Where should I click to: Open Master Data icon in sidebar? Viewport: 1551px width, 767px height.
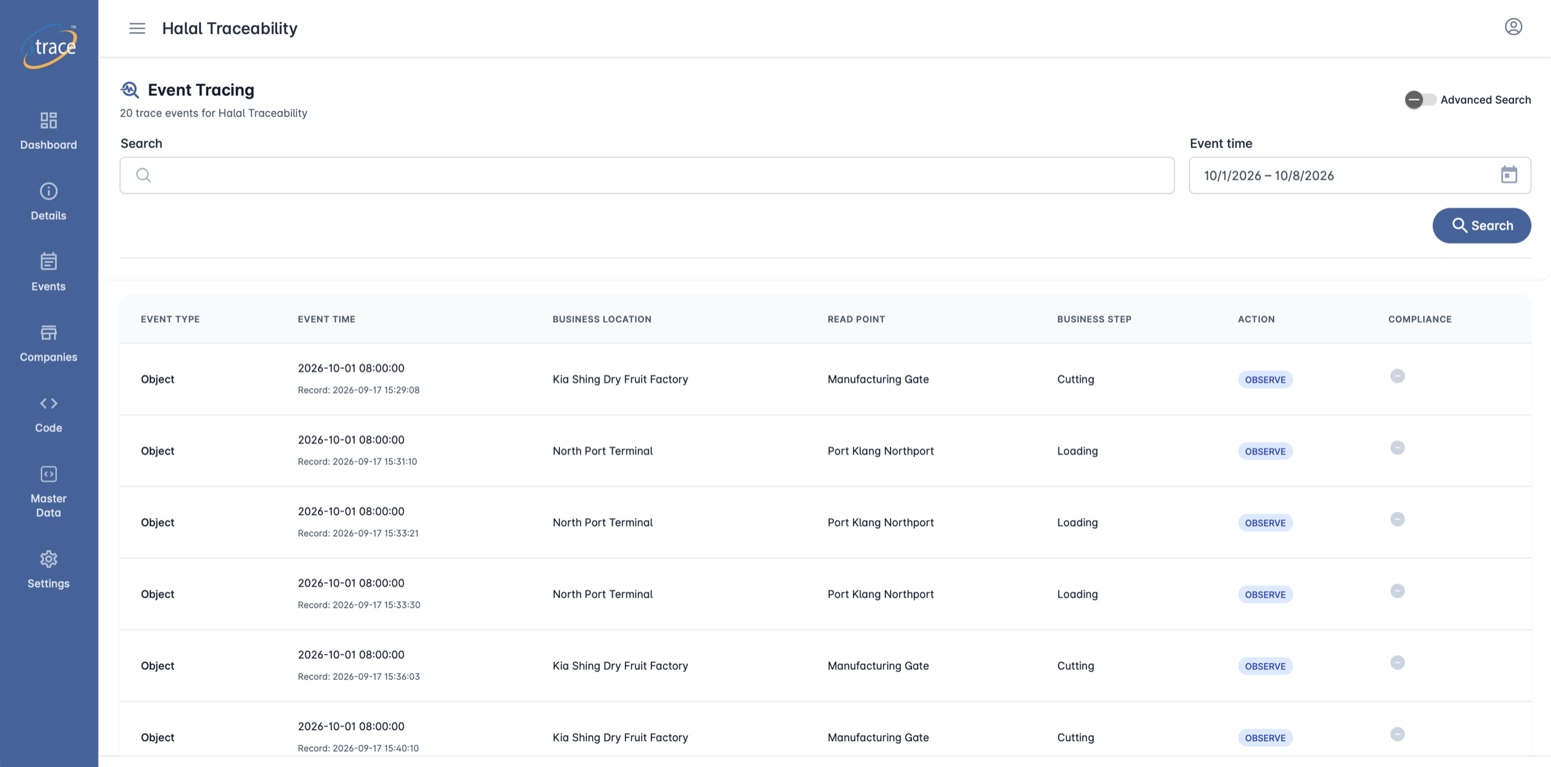point(48,474)
